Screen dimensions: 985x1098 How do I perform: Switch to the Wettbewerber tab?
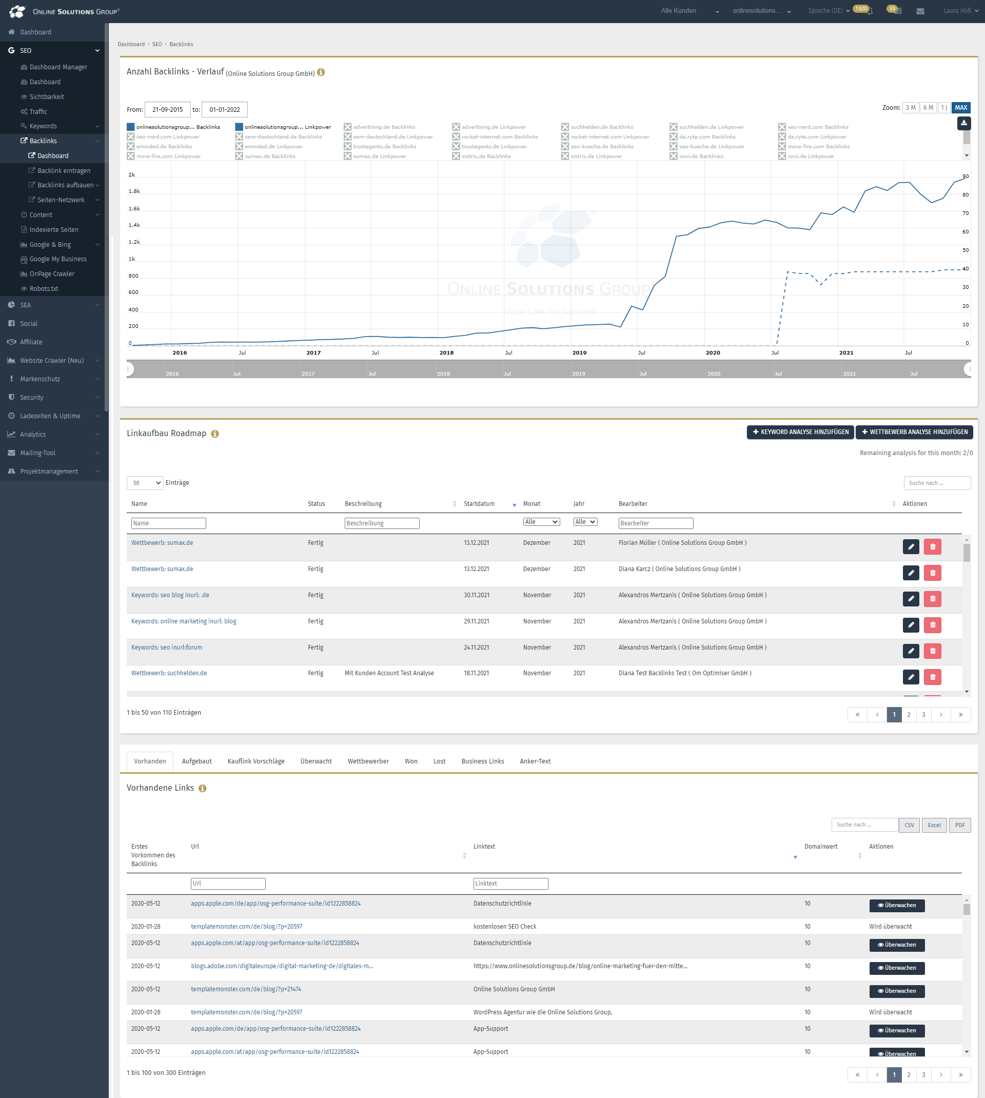(368, 761)
